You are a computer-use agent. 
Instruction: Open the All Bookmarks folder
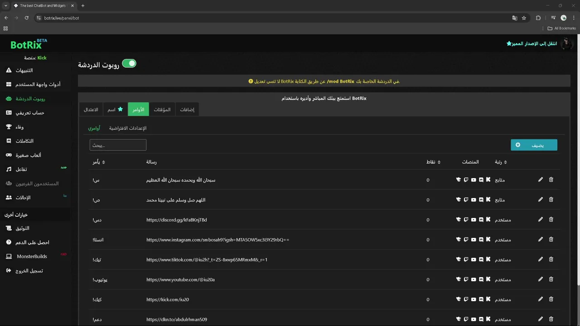(561, 28)
